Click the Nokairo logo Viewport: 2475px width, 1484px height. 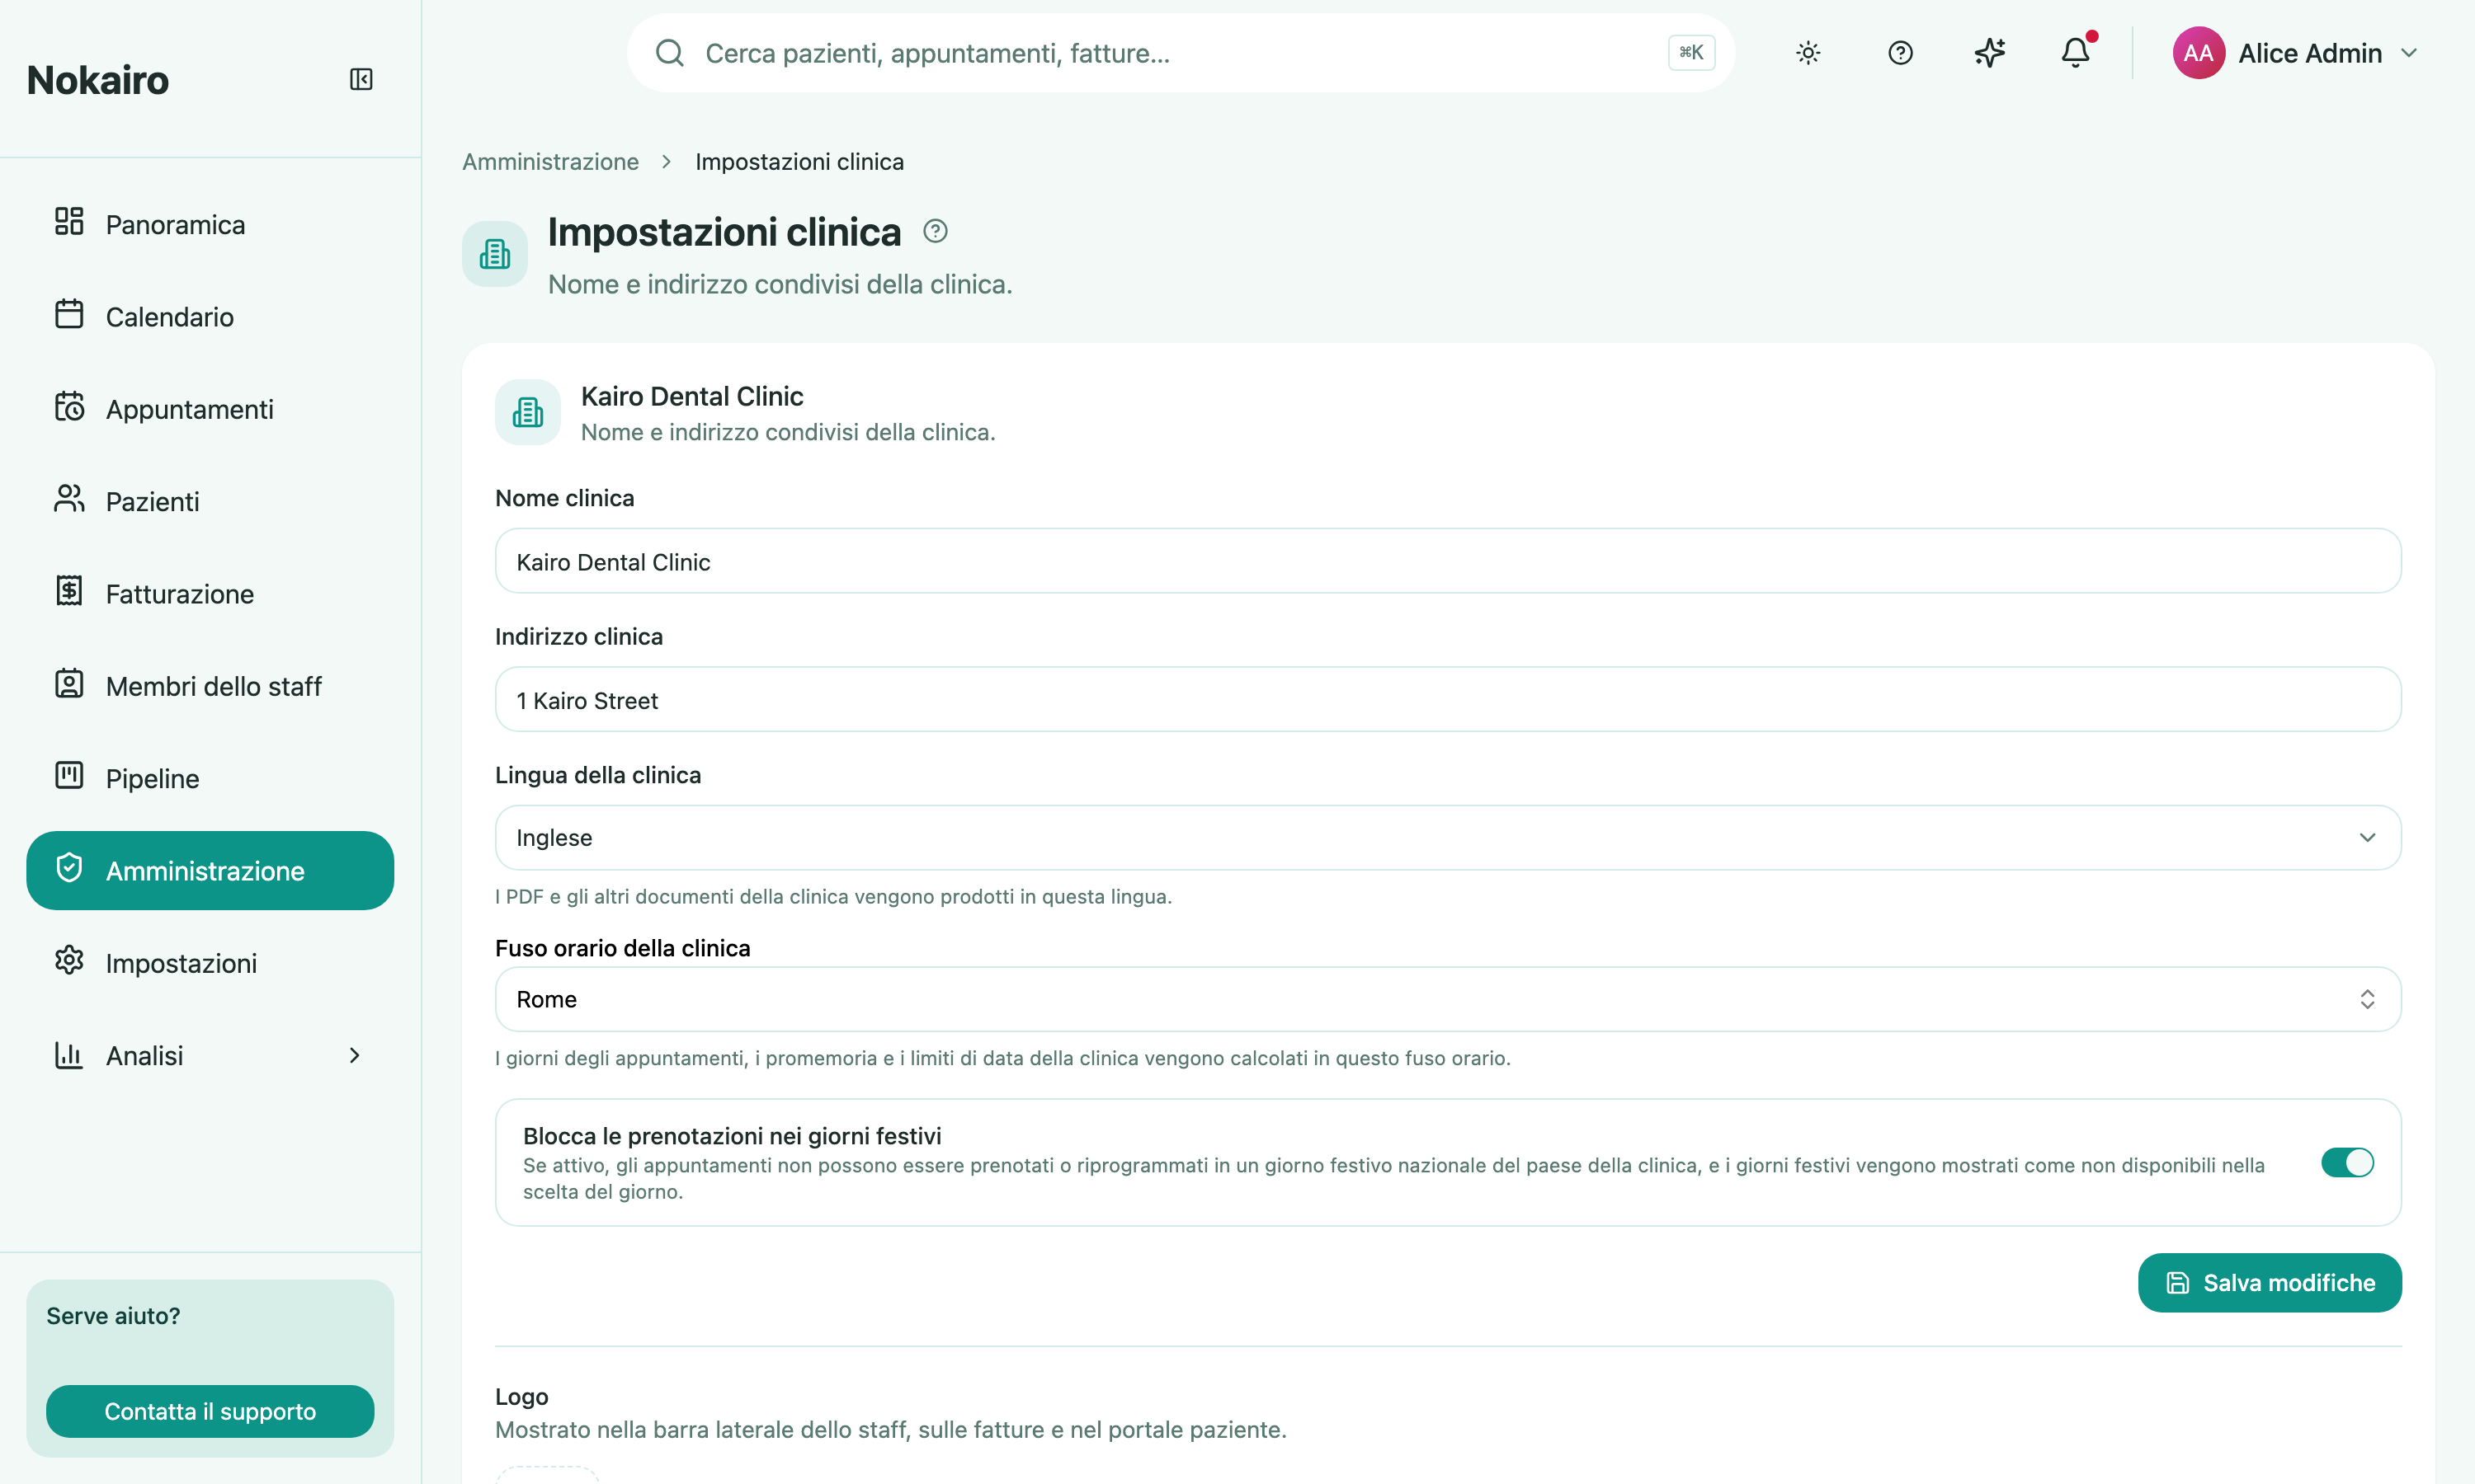98,80
